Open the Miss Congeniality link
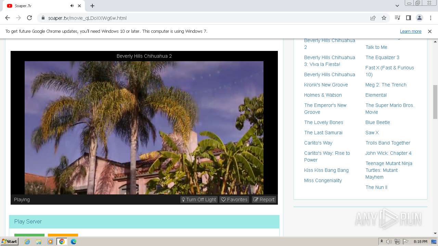438x246 pixels. [x=323, y=180]
